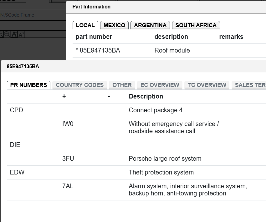Click the '+' column header
The width and height of the screenshot is (266, 222).
tap(64, 96)
